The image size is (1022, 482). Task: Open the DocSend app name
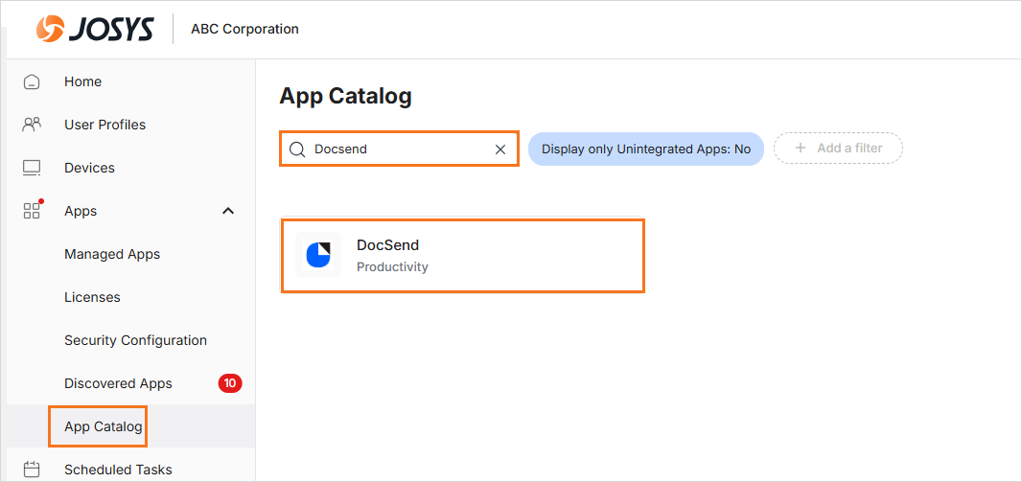[388, 245]
